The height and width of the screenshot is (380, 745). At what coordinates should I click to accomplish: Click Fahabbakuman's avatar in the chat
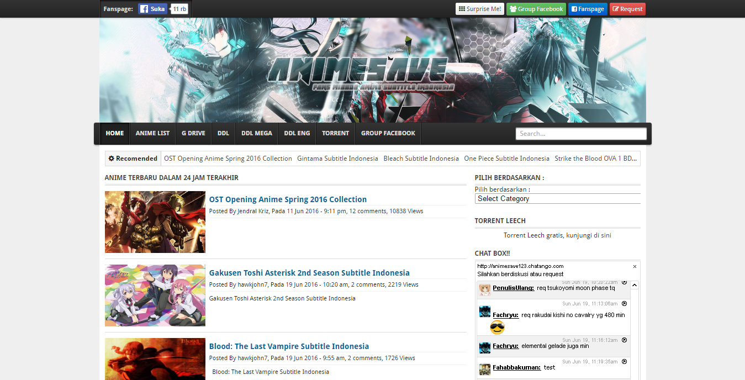click(484, 370)
